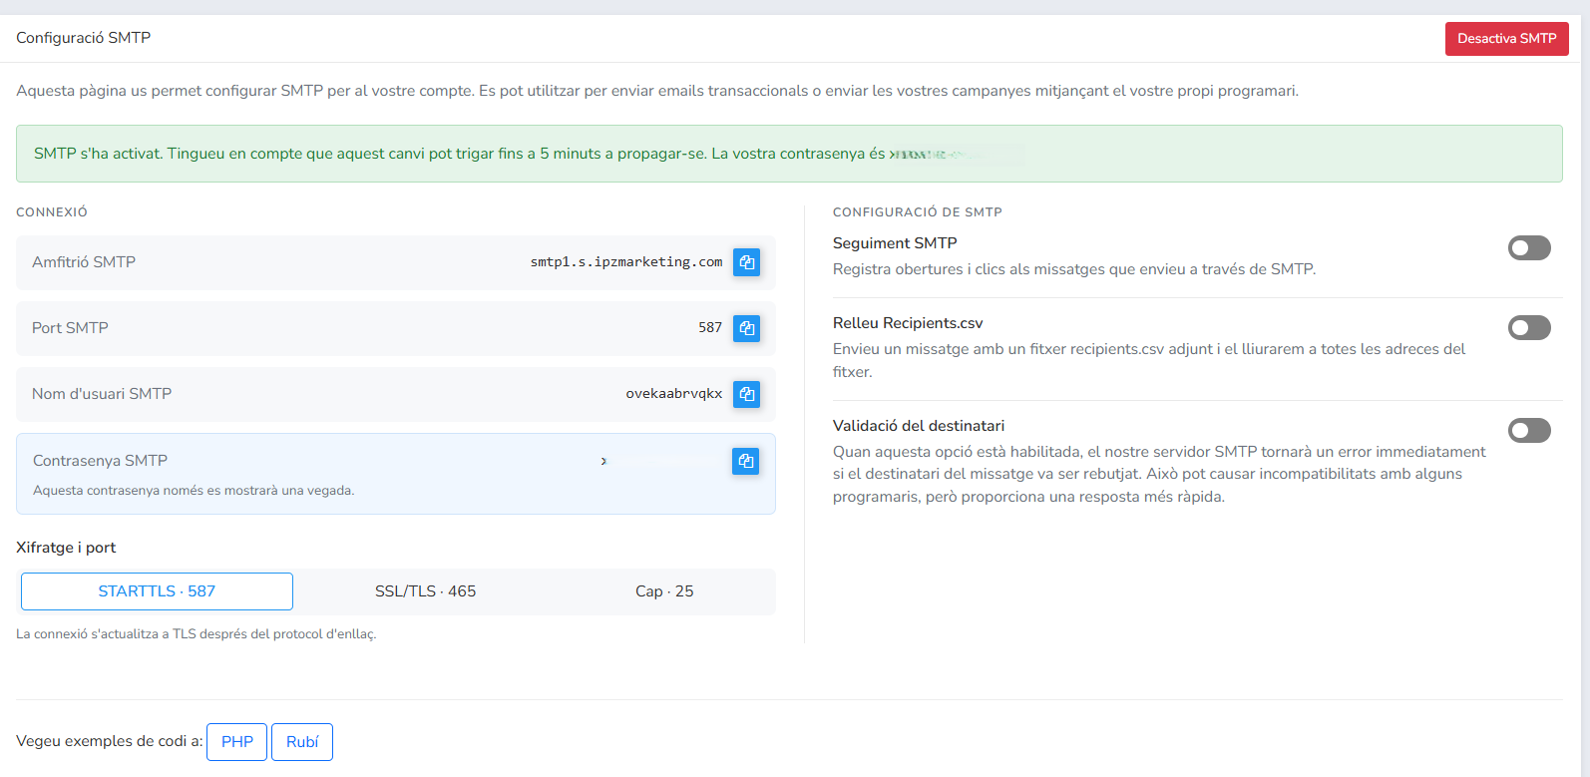
Task: Click the green SMTP activated notice
Action: click(x=789, y=154)
